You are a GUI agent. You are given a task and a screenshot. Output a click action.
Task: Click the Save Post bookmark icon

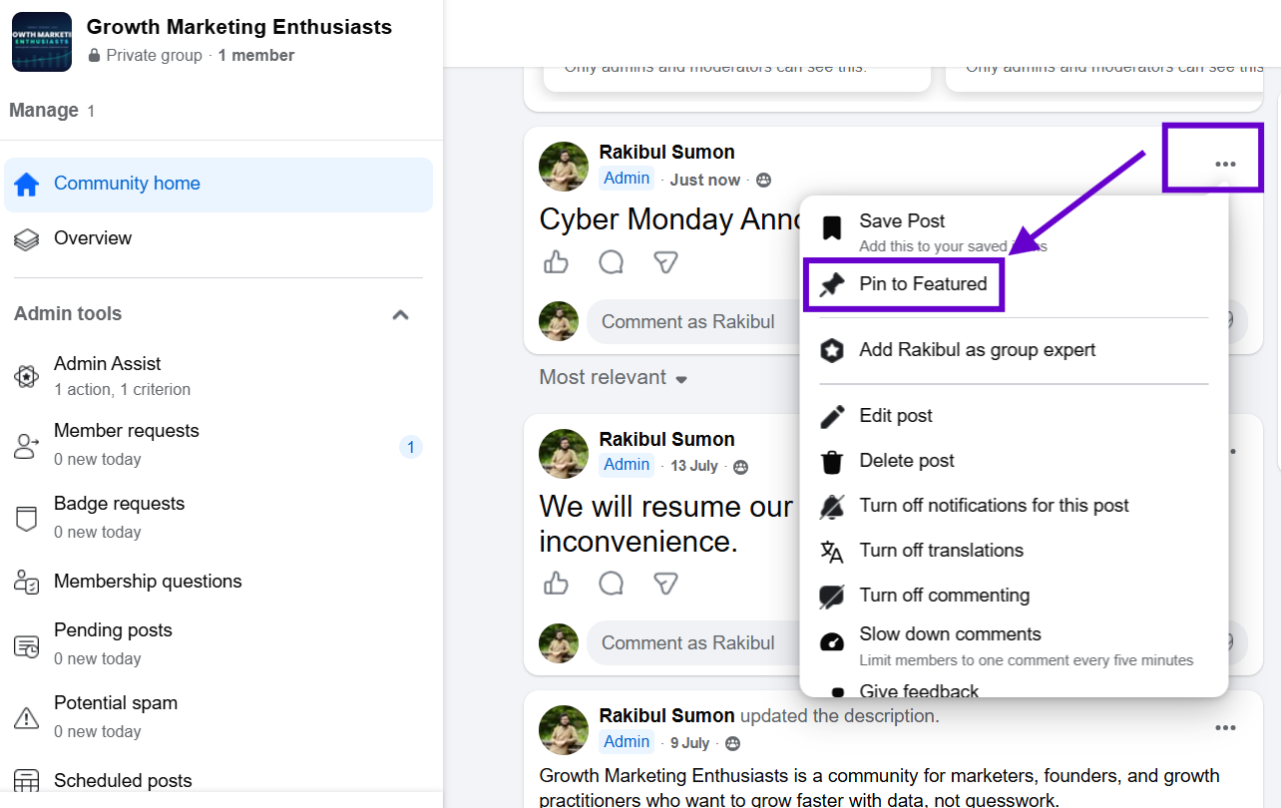point(831,228)
